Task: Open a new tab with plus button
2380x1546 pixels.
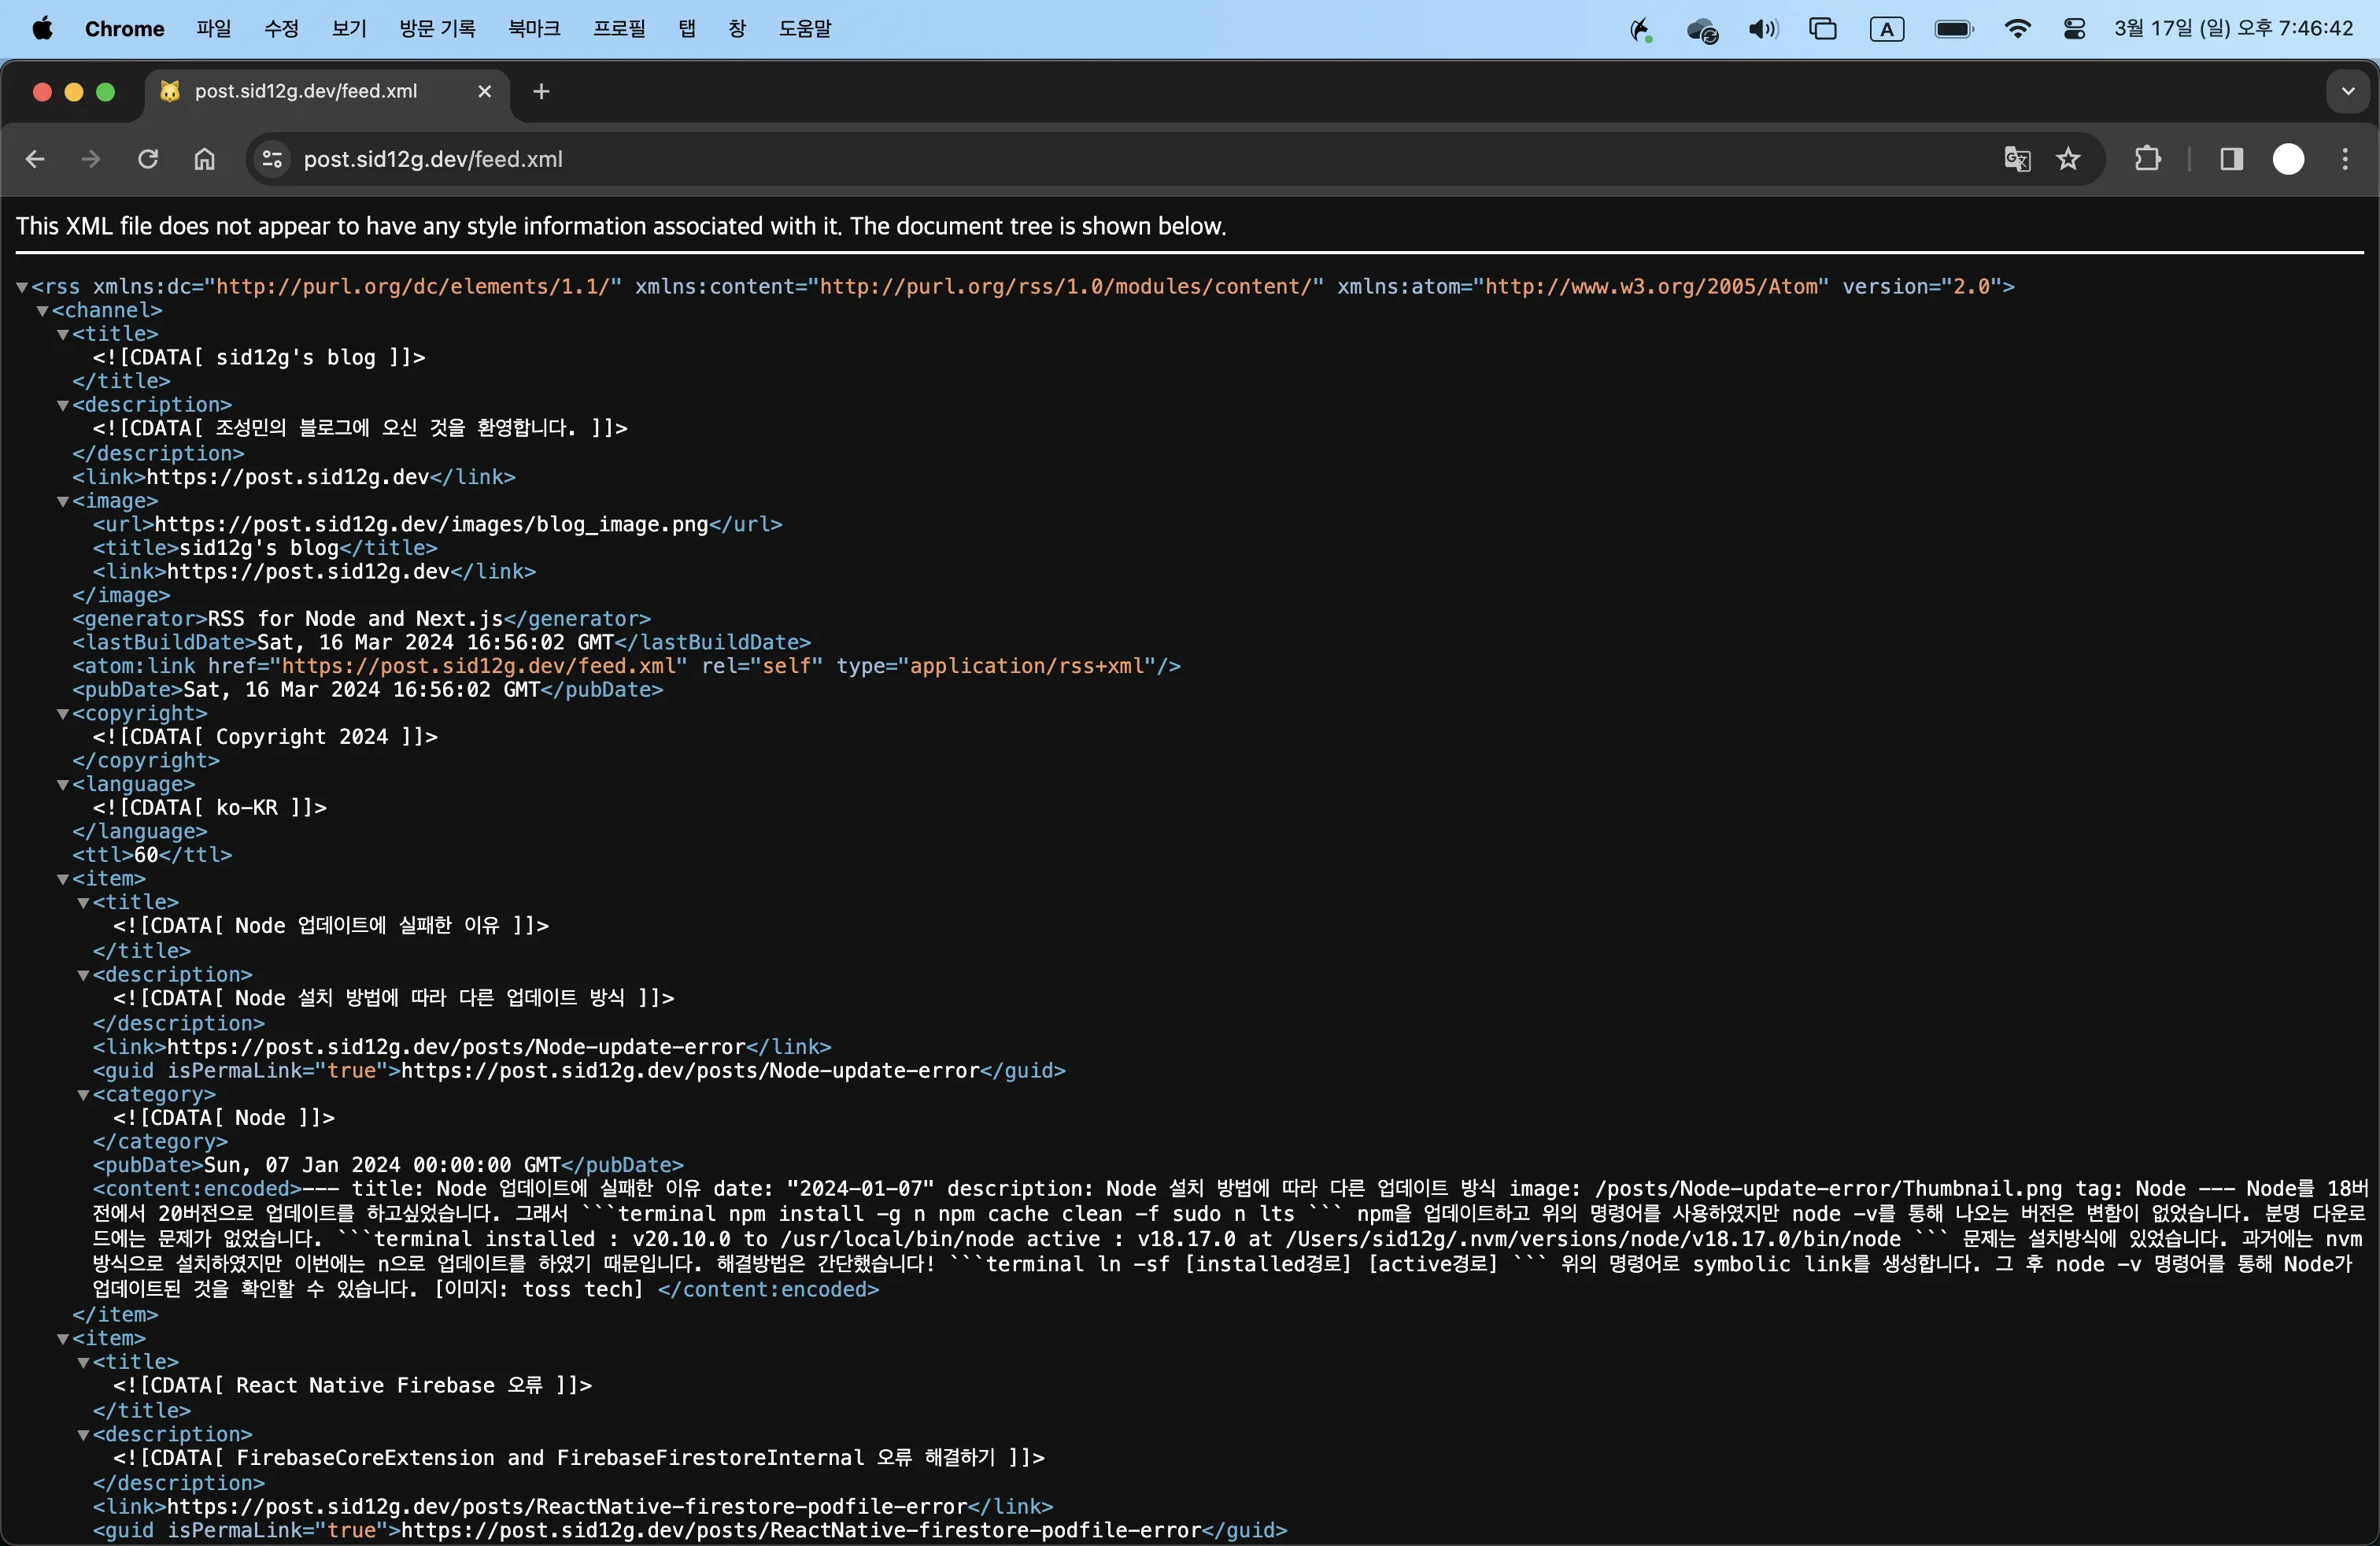Action: 541,91
